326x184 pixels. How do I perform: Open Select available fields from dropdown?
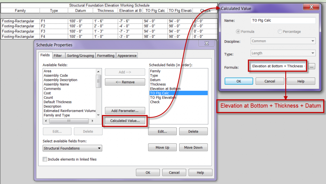(x=72, y=148)
